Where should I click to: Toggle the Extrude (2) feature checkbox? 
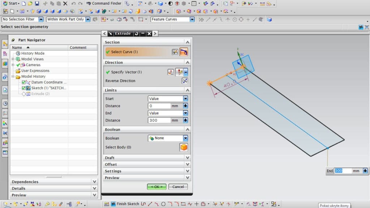(x=24, y=94)
